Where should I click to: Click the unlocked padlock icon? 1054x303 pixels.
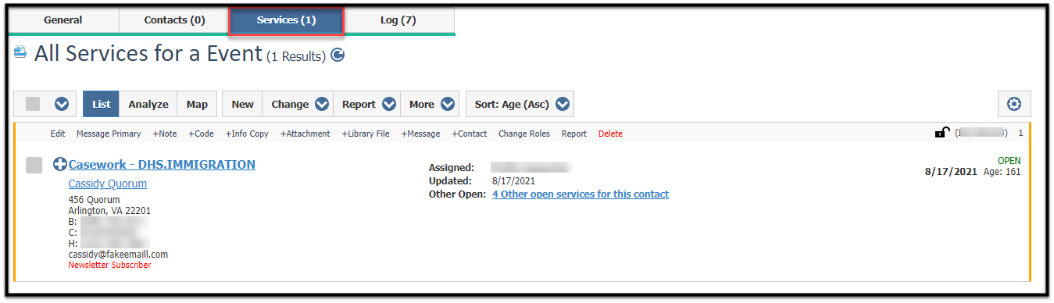(x=942, y=133)
